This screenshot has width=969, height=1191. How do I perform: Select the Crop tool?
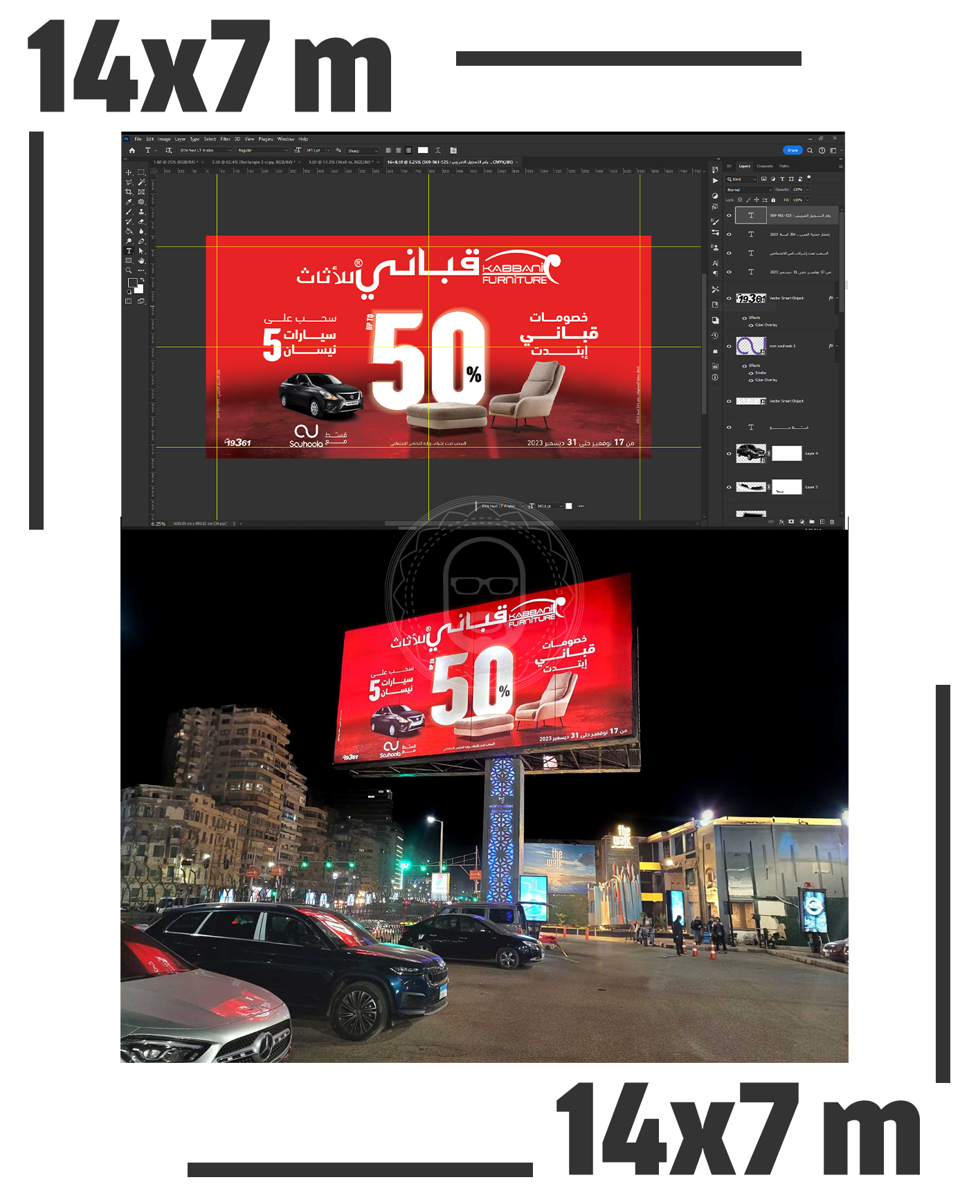129,192
